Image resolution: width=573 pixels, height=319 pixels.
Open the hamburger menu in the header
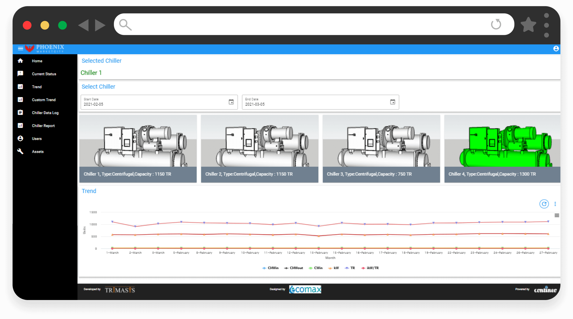coord(21,49)
